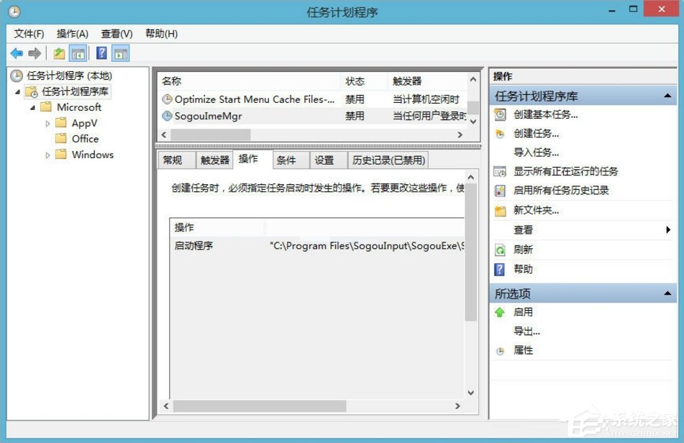Click the 新文件夹 folder icon
This screenshot has height=443, width=684.
499,211
